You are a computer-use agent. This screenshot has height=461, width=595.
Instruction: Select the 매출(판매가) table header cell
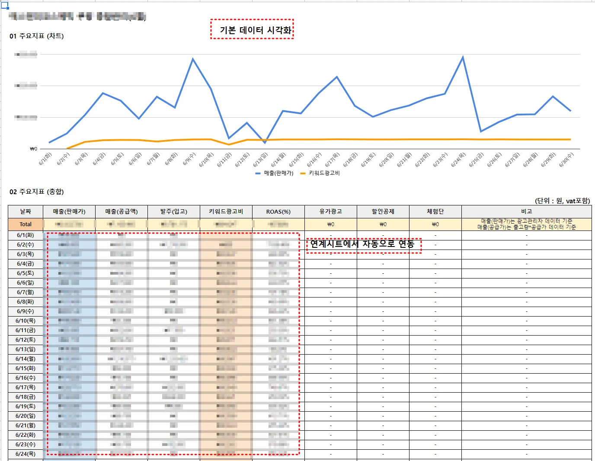[69, 211]
